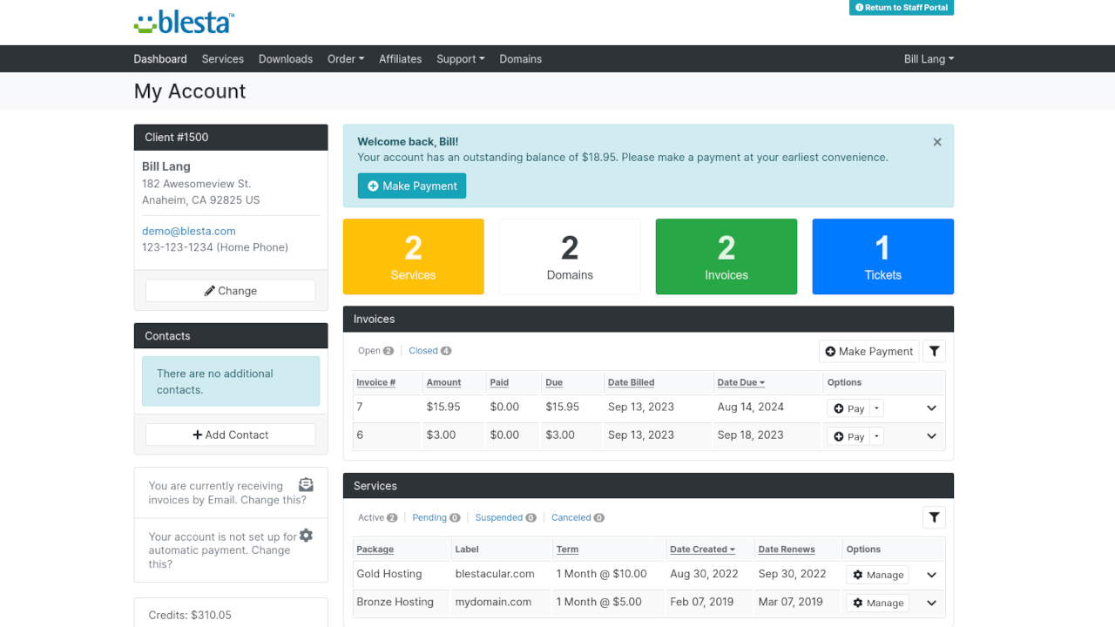Click the Add Contact button
The height and width of the screenshot is (627, 1115).
tap(230, 435)
